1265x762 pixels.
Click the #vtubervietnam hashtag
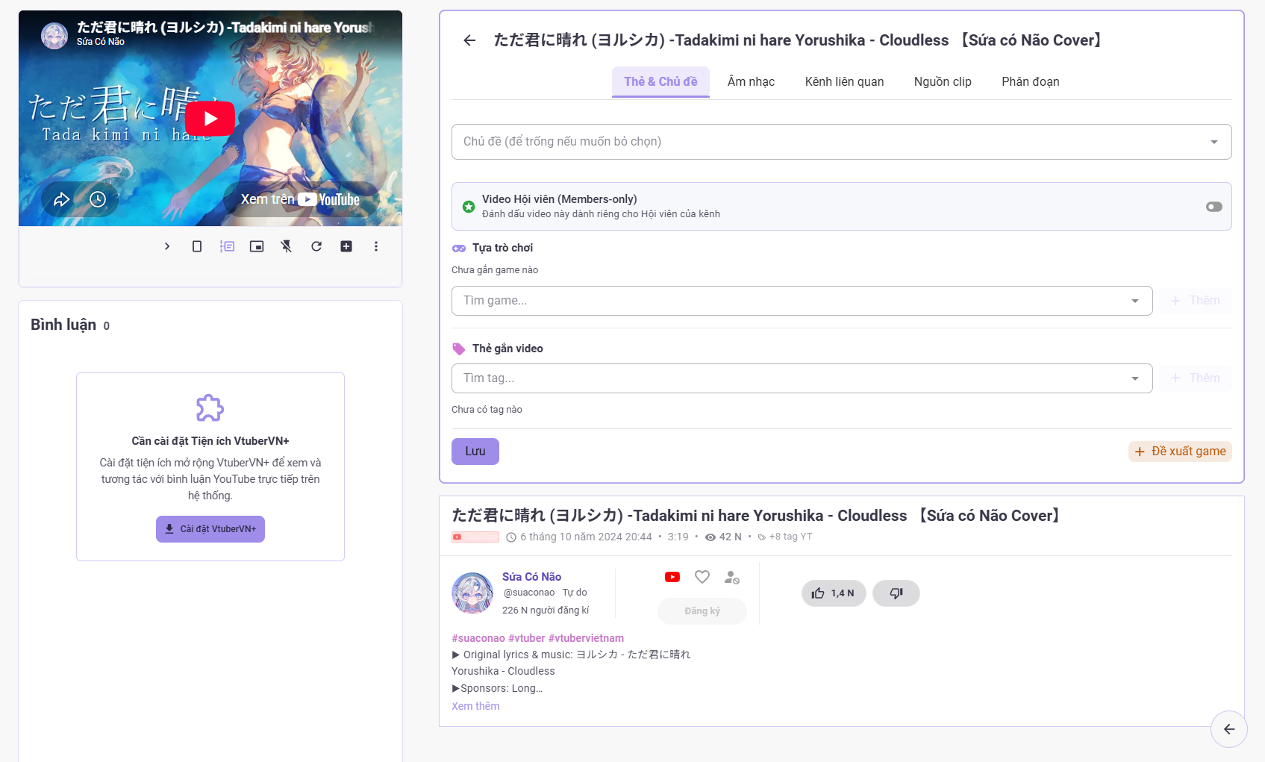click(x=586, y=638)
